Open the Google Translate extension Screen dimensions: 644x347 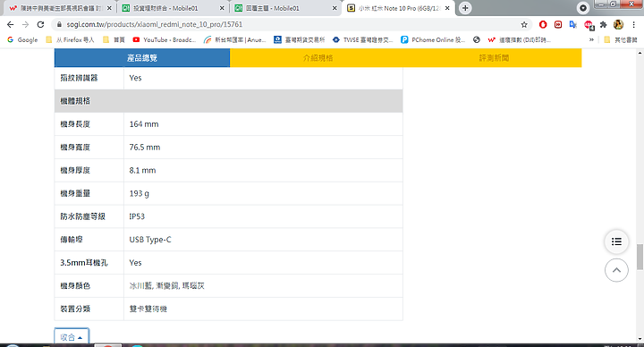coord(573,25)
